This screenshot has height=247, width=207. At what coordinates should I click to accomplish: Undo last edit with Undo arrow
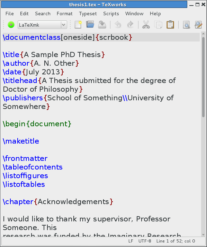coord(118,25)
